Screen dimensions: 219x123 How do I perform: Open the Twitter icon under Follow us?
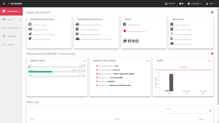137,41
